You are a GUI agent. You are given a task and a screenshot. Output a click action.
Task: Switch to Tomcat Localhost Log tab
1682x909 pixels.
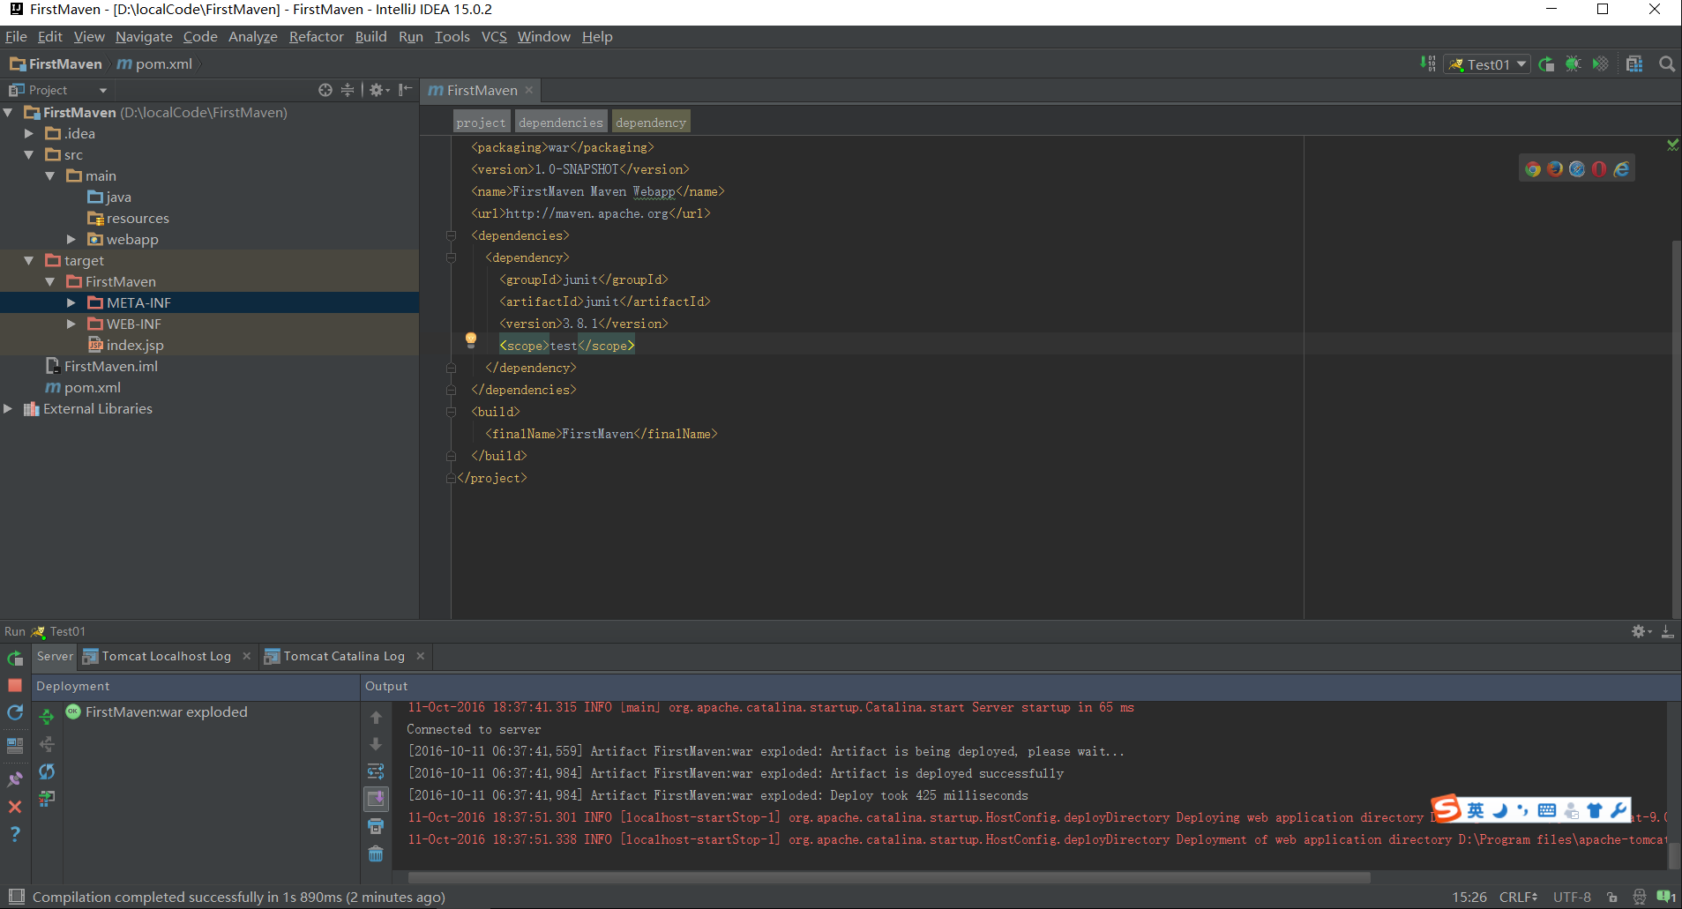pyautogui.click(x=166, y=656)
